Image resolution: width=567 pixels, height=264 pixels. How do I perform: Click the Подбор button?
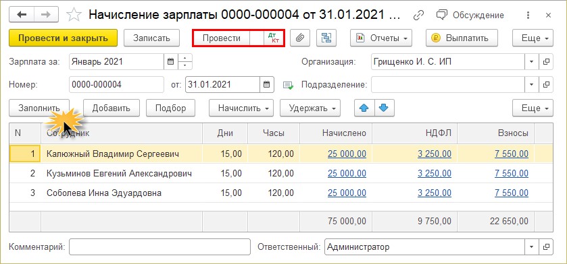(x=171, y=108)
